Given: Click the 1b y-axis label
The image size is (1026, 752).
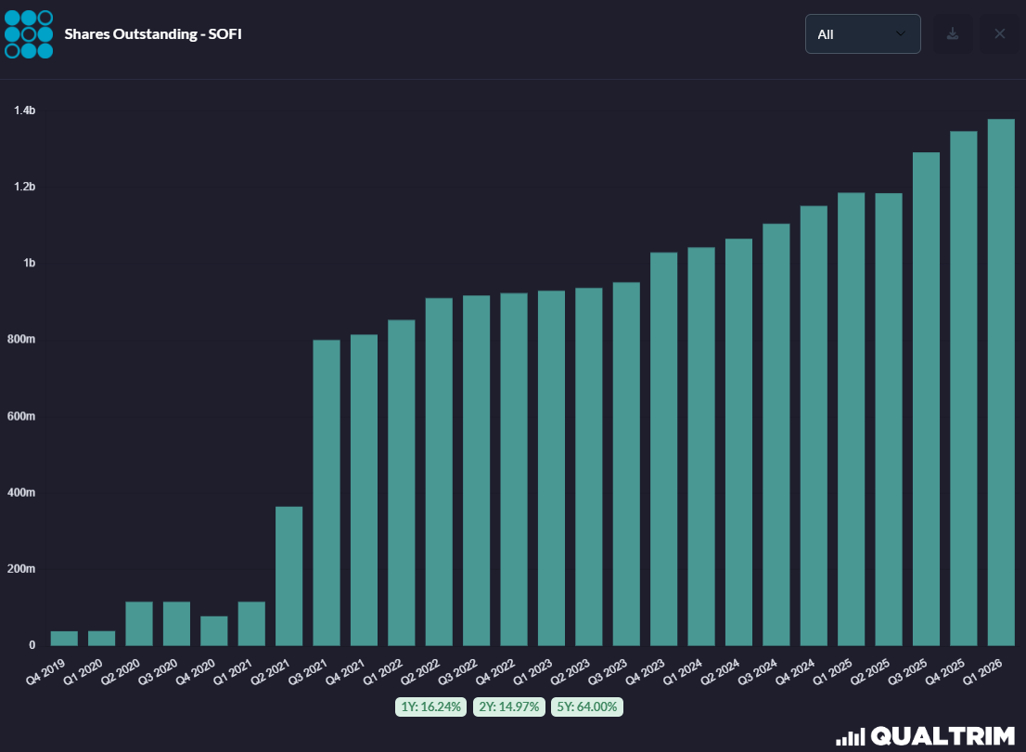Looking at the screenshot, I should [30, 263].
